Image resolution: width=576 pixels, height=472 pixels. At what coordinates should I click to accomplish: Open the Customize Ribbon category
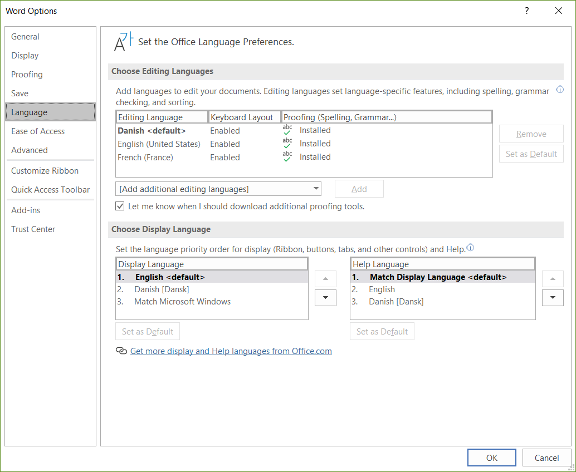[x=50, y=171]
